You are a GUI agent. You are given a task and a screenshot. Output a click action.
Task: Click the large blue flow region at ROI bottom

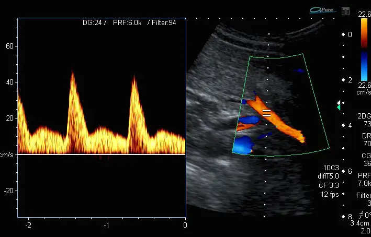243,145
